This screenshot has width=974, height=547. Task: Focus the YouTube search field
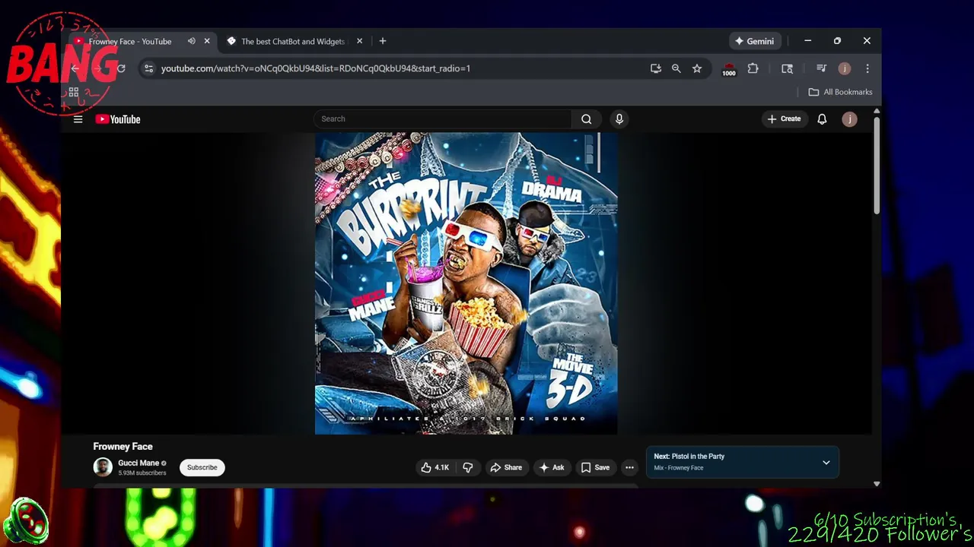click(x=442, y=119)
